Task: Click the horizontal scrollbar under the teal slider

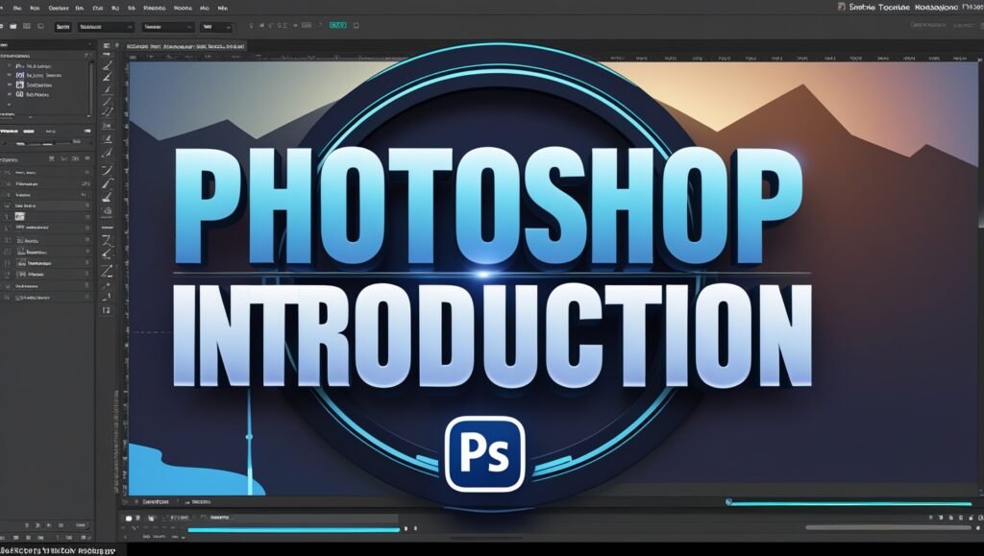Action: [888, 527]
